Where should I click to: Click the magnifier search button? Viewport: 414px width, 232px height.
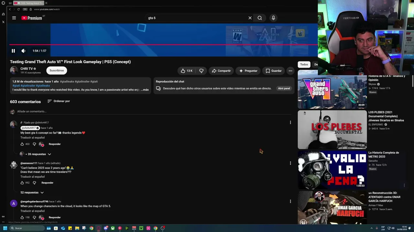pyautogui.click(x=260, y=18)
